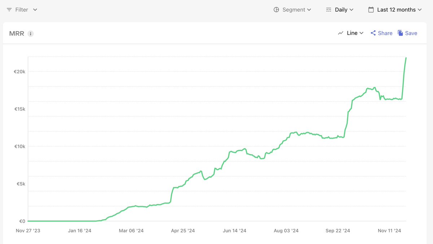Open the Filter dropdown chevron

click(35, 10)
